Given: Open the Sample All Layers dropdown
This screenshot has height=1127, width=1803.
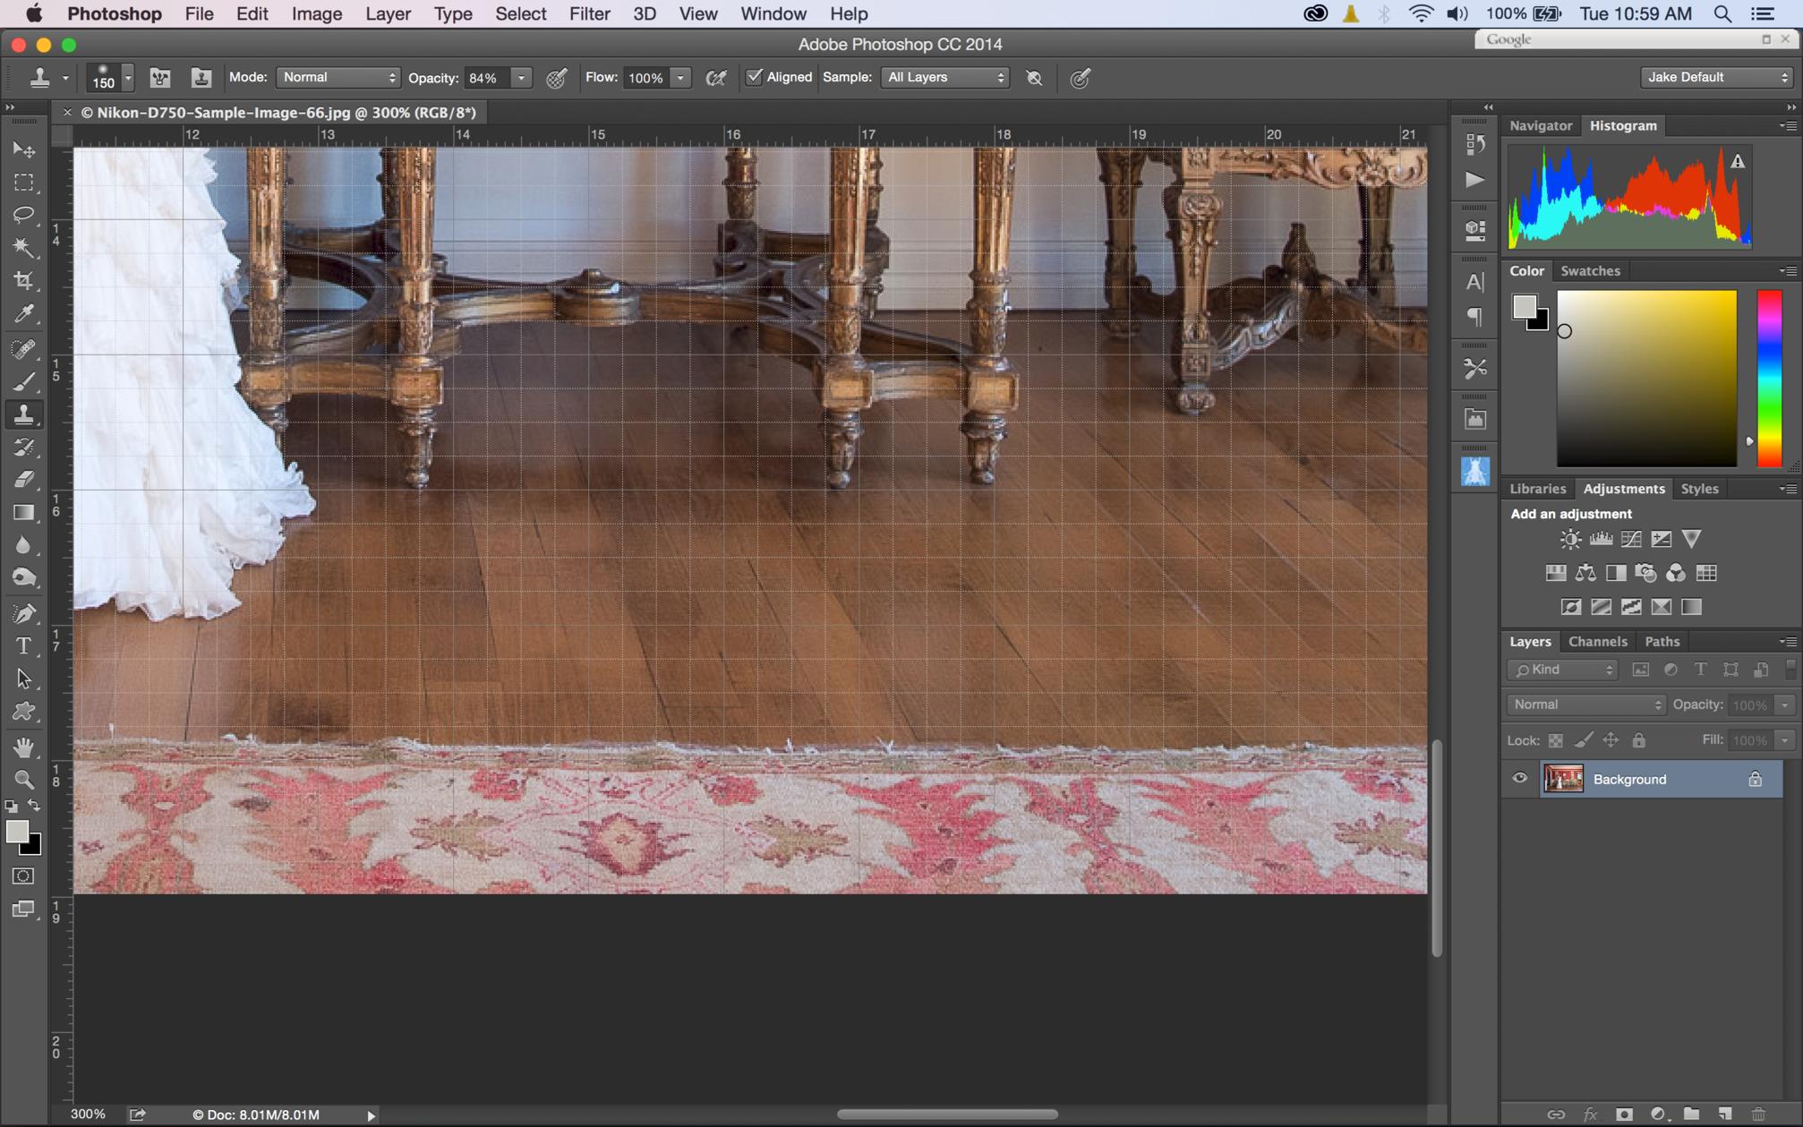Looking at the screenshot, I should pyautogui.click(x=945, y=77).
